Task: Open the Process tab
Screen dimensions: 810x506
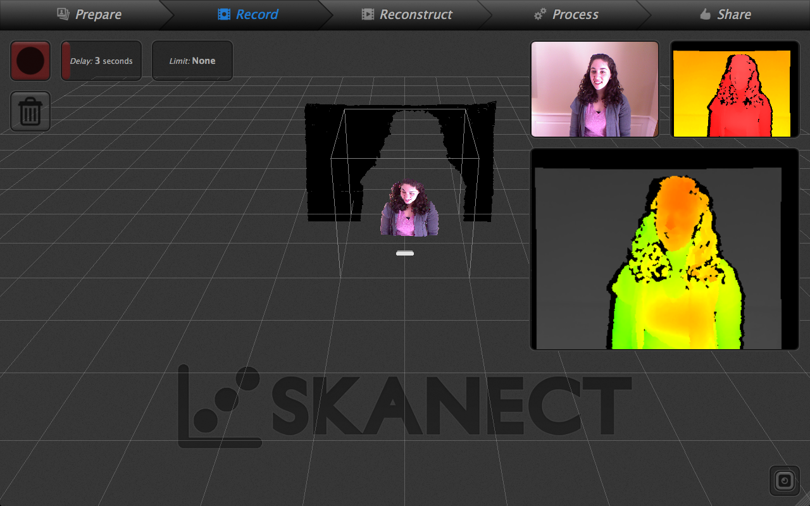Action: (x=566, y=15)
